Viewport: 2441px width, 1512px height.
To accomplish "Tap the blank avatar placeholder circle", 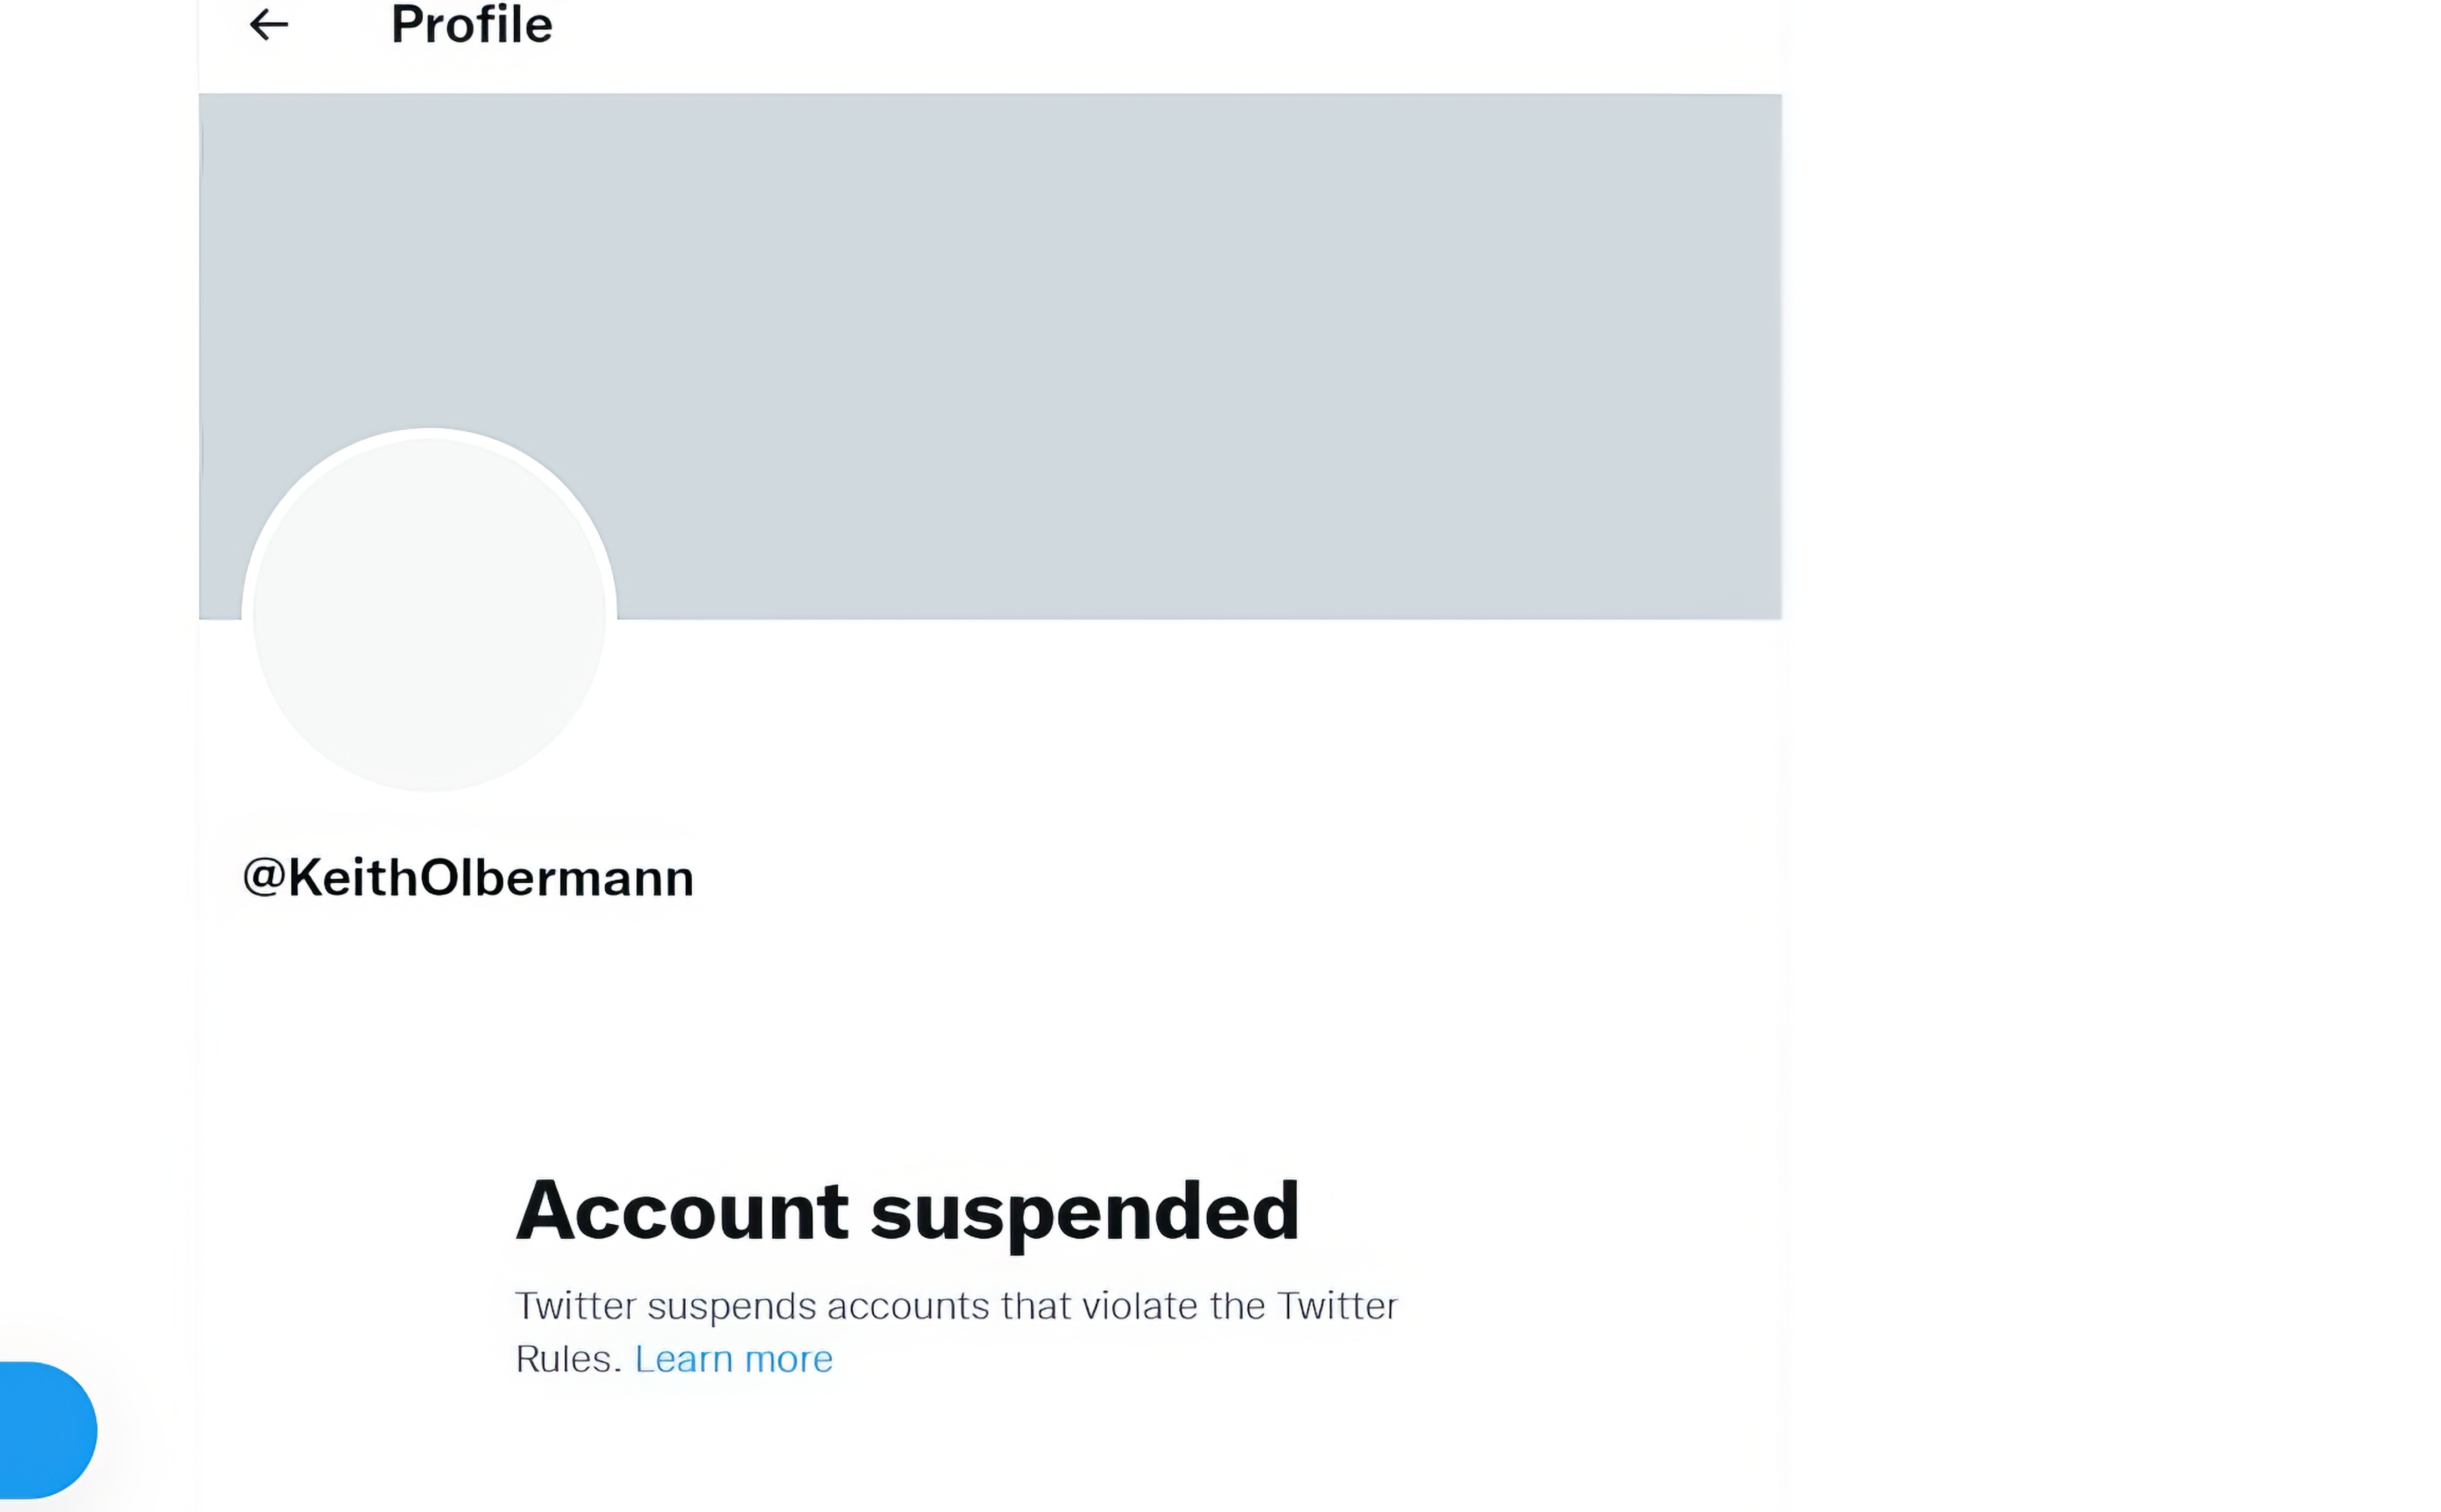I will click(x=429, y=611).
